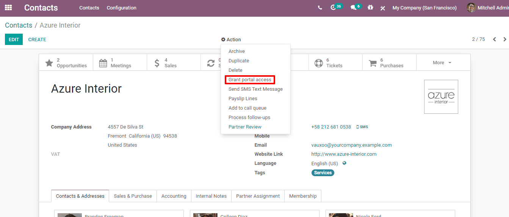Open the Accounting tab
Image resolution: width=509 pixels, height=217 pixels.
pyautogui.click(x=174, y=196)
